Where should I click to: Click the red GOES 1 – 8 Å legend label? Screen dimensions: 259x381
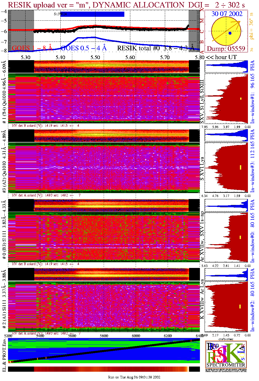(32, 48)
